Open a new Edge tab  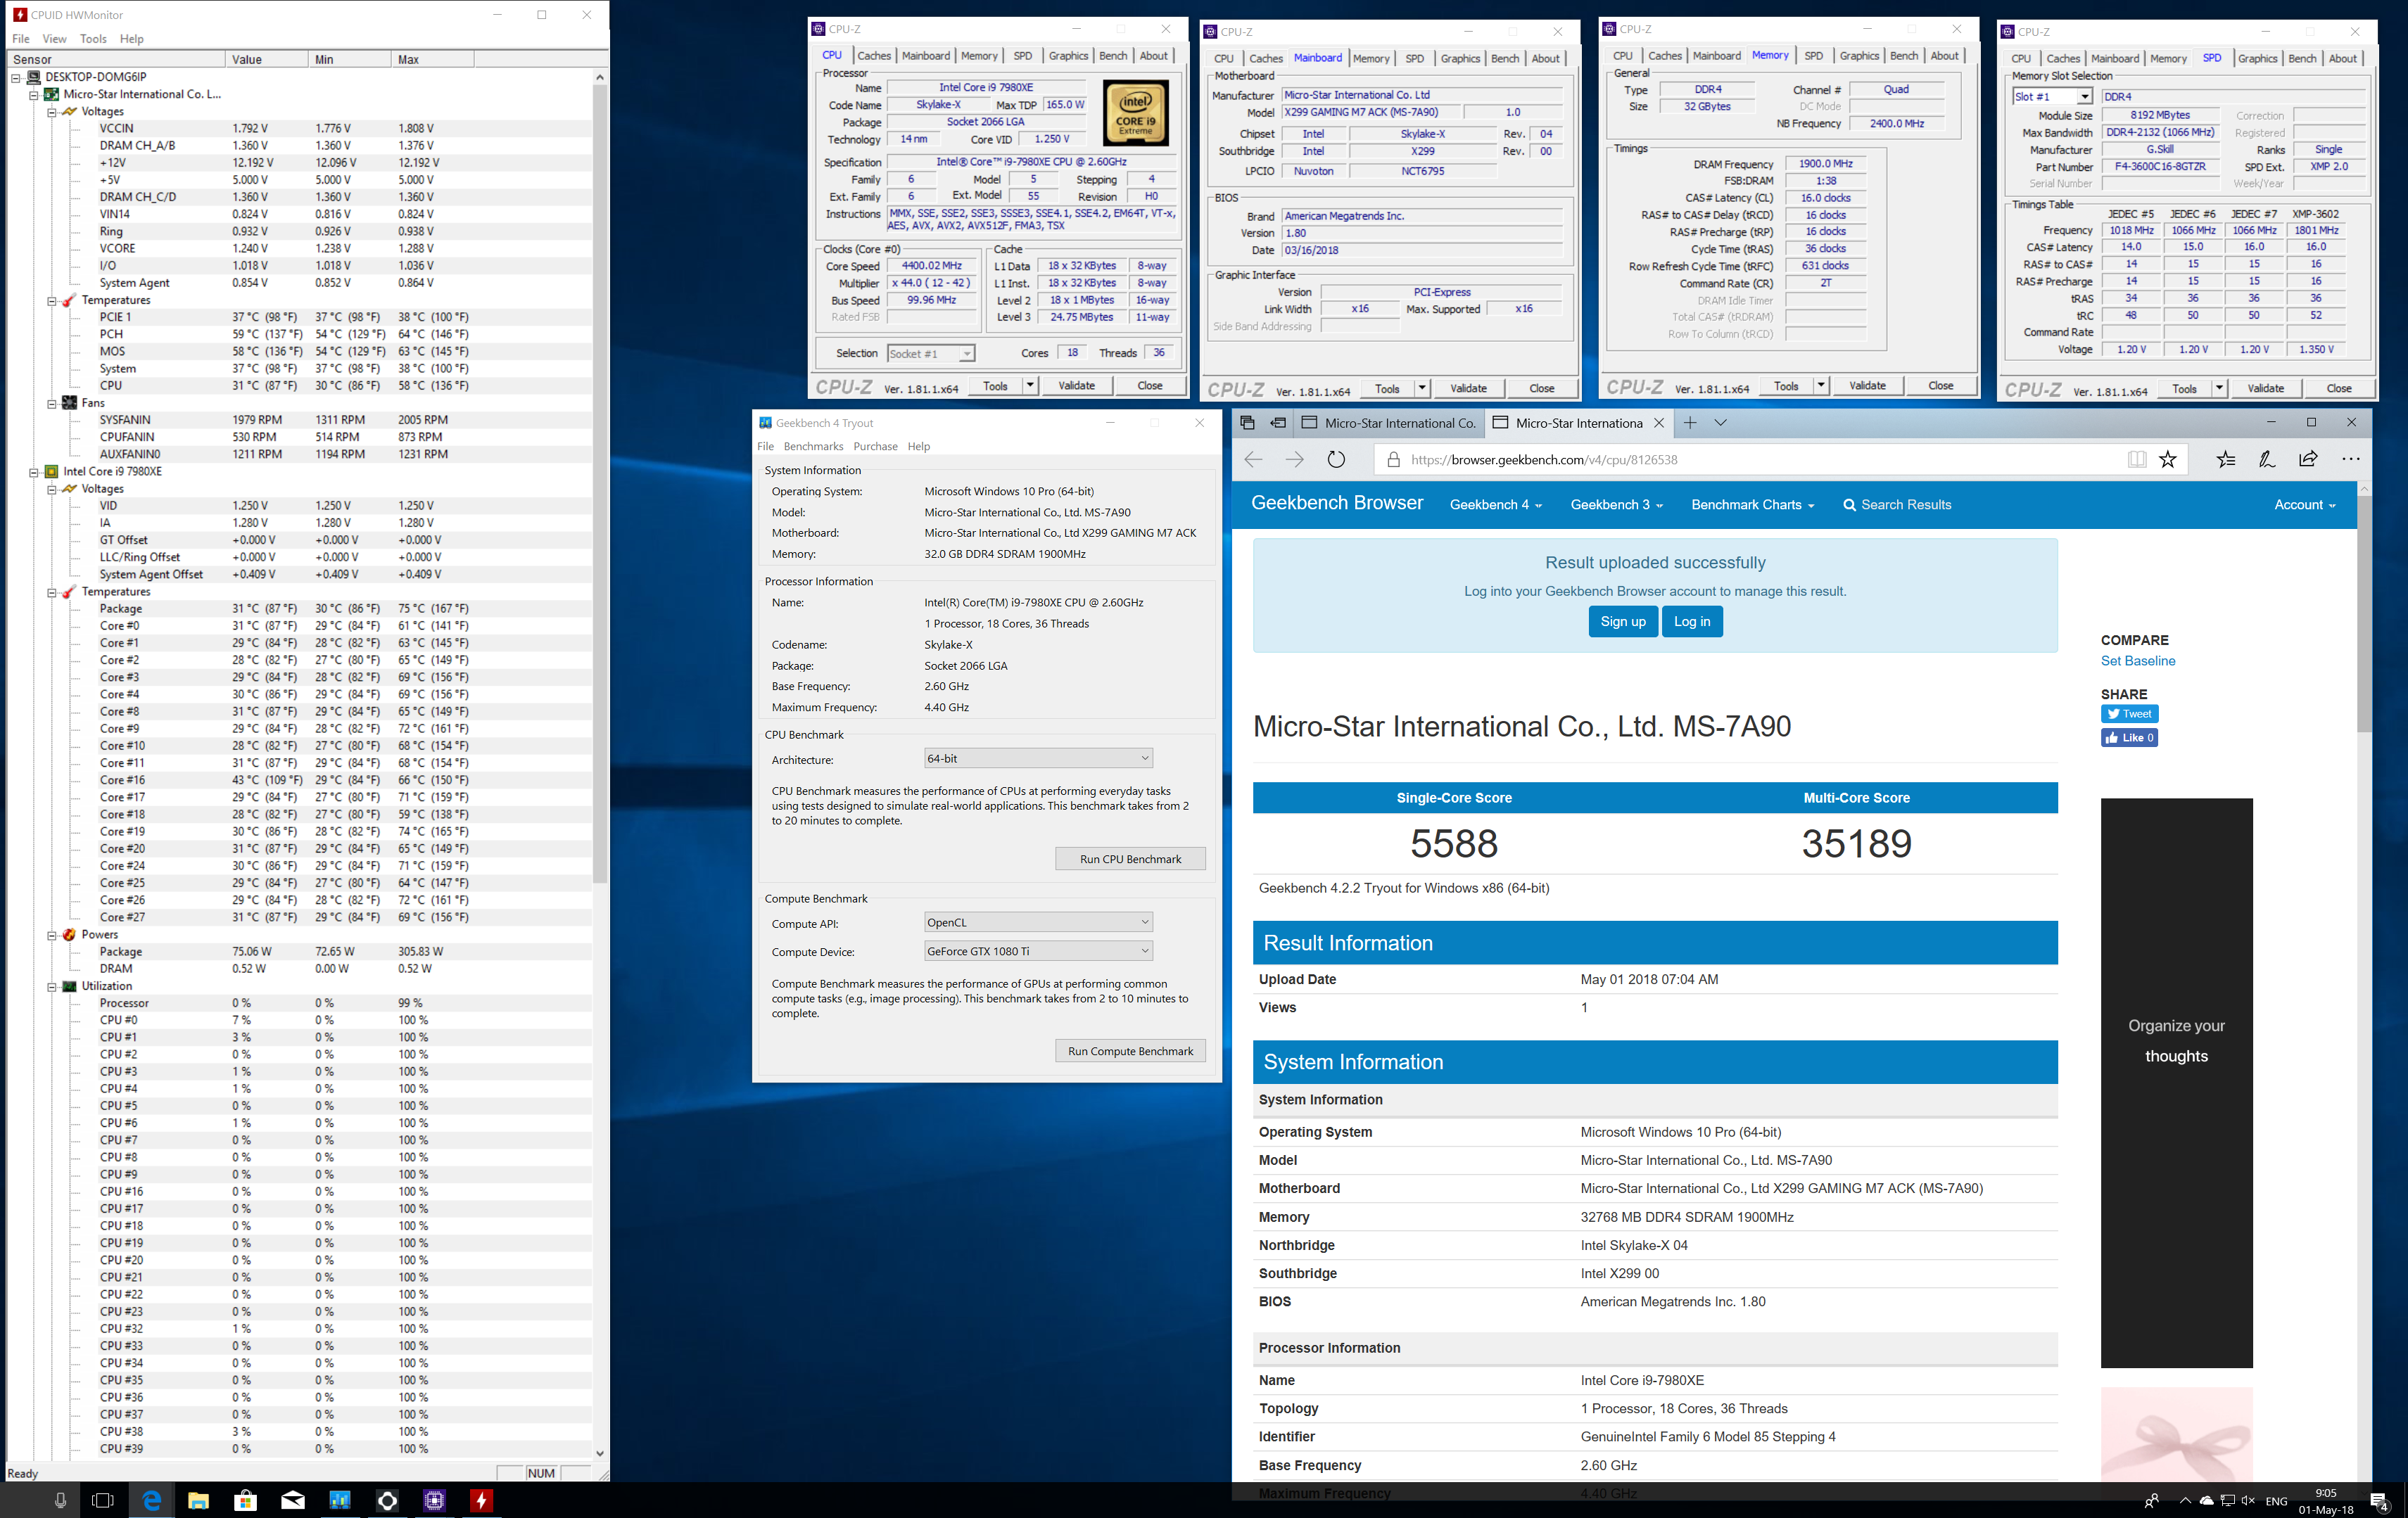pyautogui.click(x=1690, y=423)
